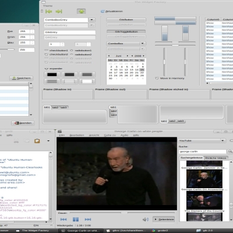This screenshot has width=233, height=233.
Task: Click the volume speaker icon in player
Action: (x=146, y=220)
